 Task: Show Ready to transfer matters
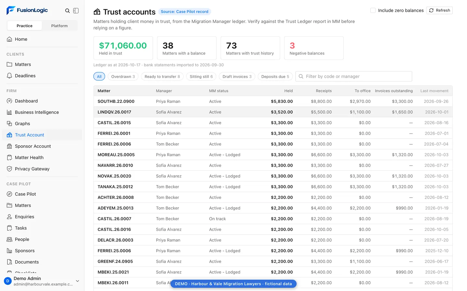[162, 76]
